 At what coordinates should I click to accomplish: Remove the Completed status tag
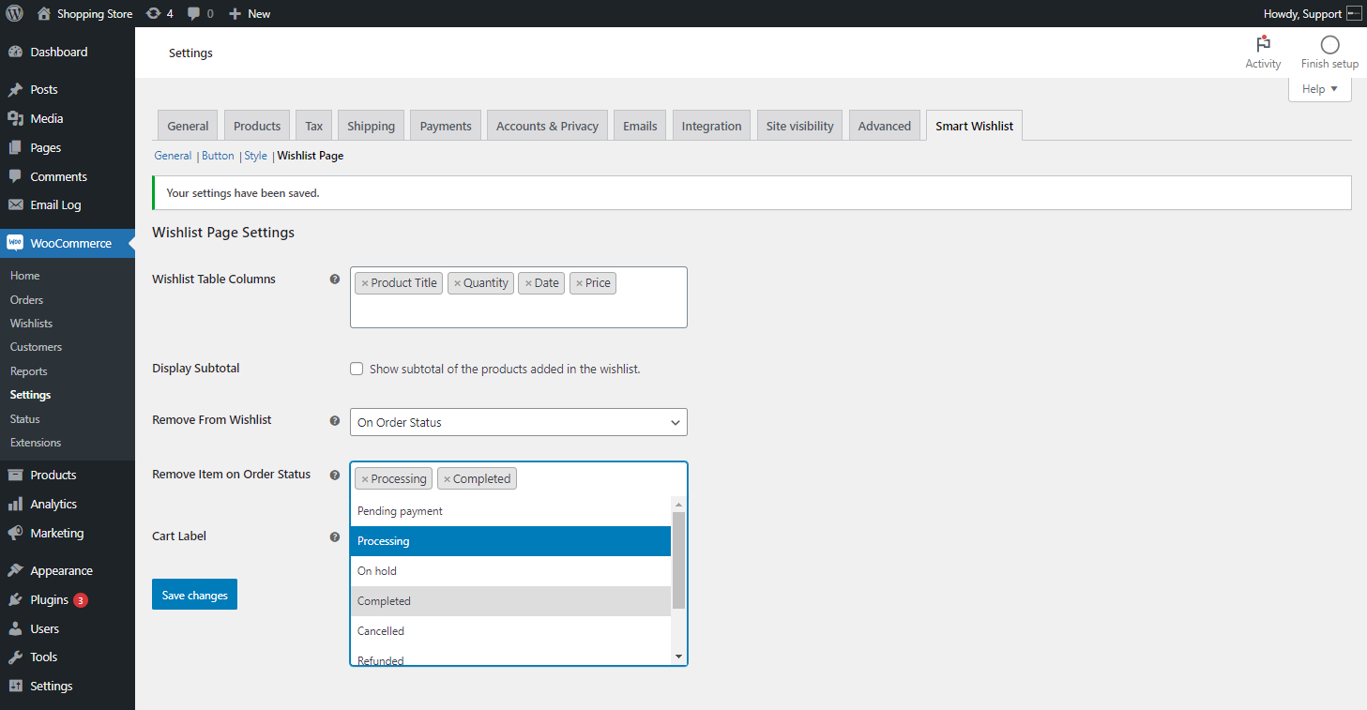[447, 479]
